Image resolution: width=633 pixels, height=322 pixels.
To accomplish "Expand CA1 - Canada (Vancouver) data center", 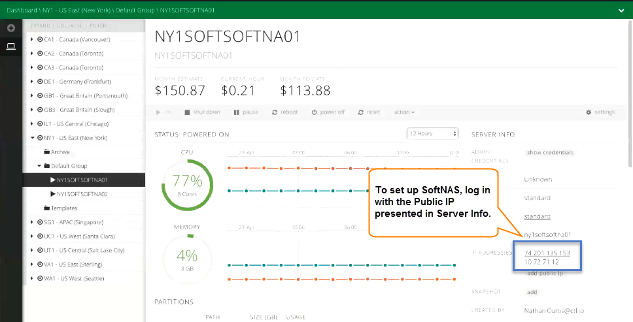I will pyautogui.click(x=32, y=39).
